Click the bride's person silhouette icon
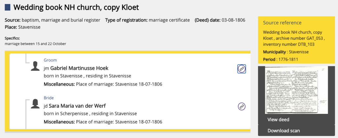Image resolution: width=338 pixels, height=138 pixels. pyautogui.click(x=35, y=104)
